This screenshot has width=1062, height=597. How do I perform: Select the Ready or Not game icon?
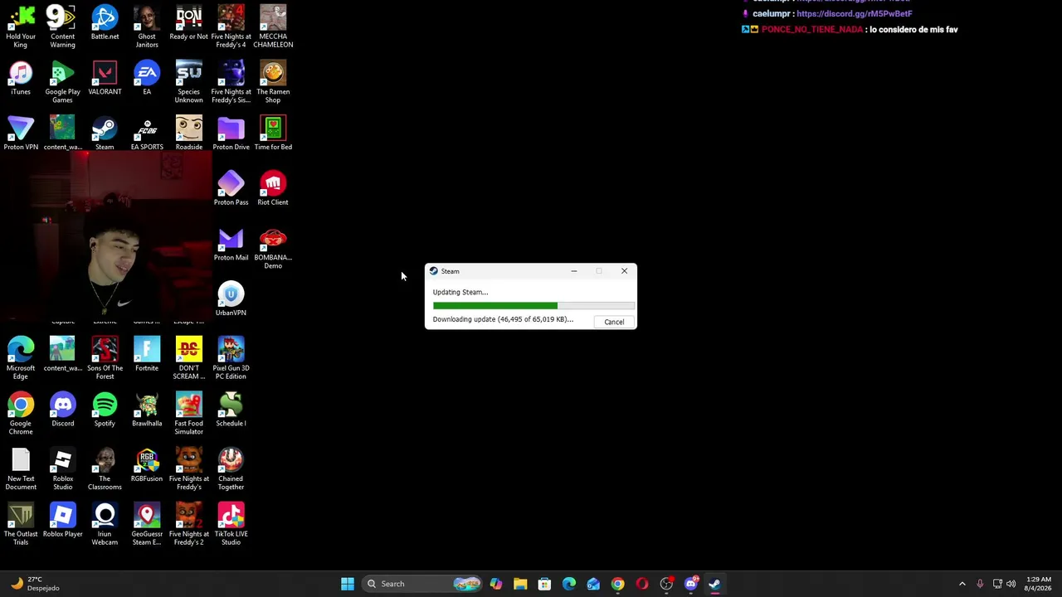(x=188, y=23)
